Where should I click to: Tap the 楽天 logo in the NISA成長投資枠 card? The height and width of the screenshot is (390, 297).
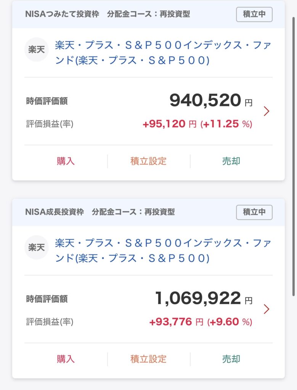[x=36, y=248]
